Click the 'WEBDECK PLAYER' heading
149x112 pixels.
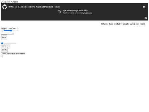9,2
